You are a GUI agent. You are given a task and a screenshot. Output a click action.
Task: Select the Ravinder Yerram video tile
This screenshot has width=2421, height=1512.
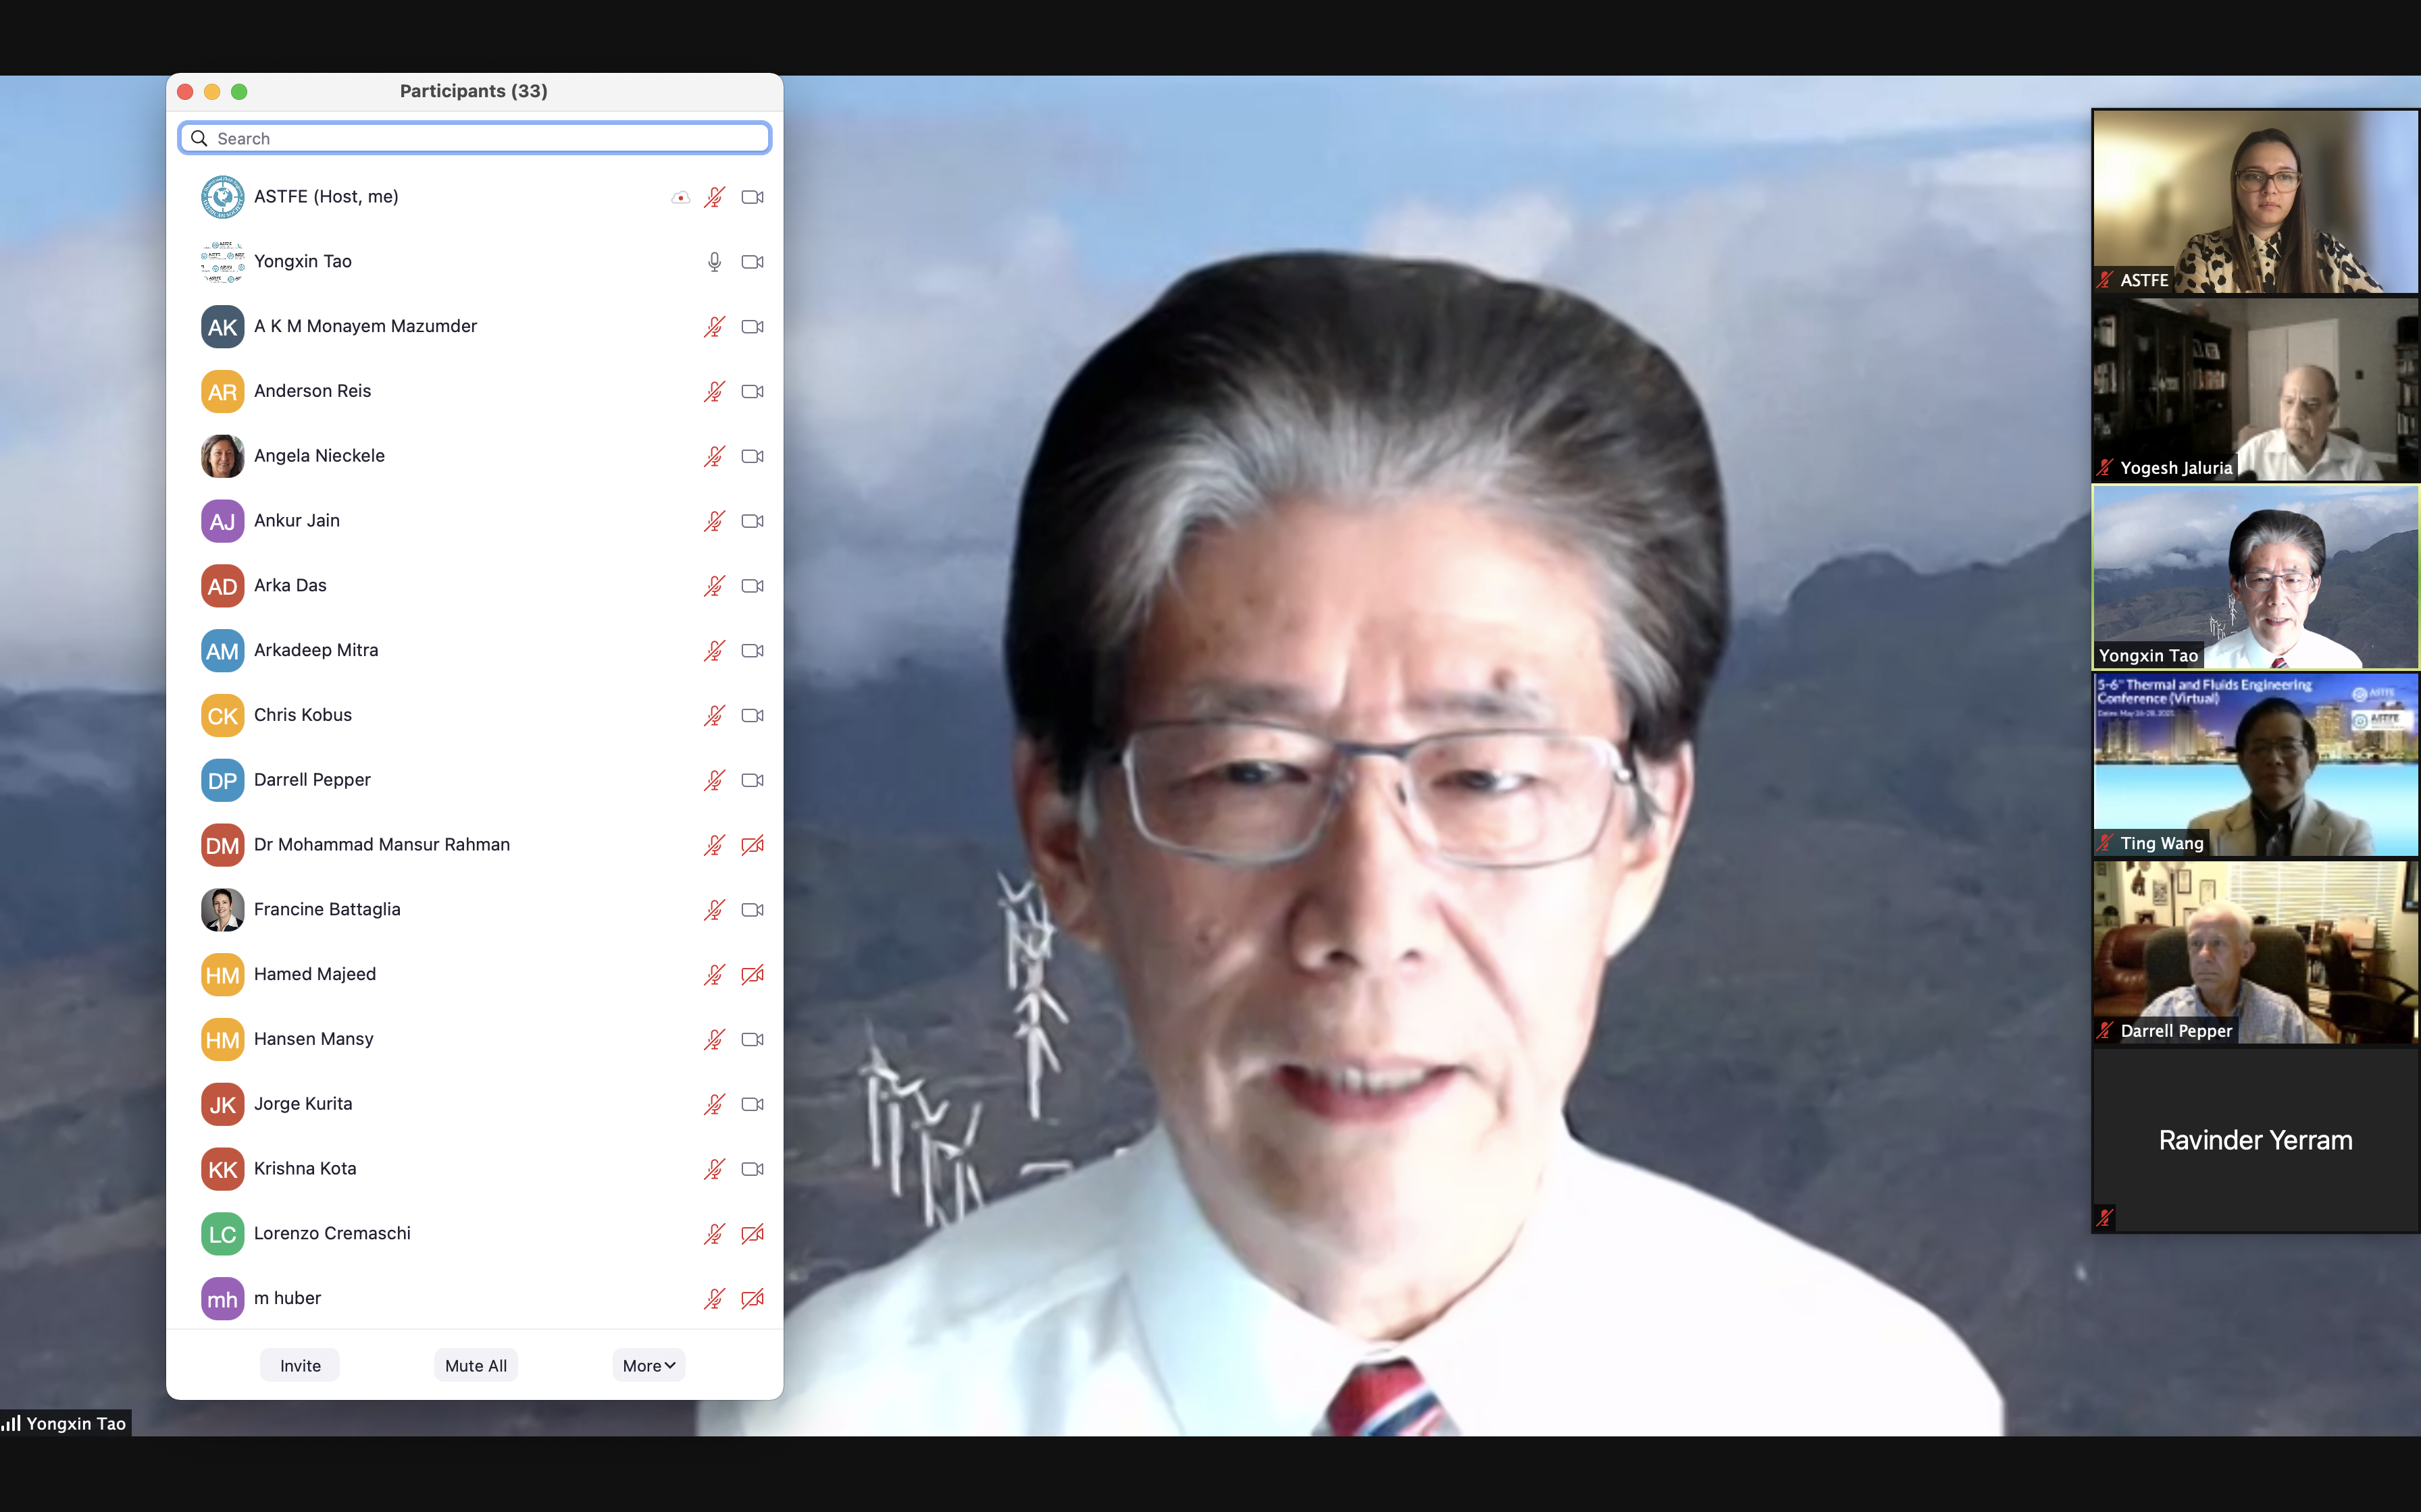(2256, 1141)
